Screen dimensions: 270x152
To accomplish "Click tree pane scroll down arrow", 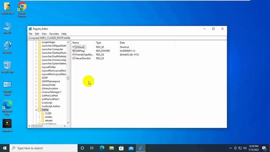I will click(68, 122).
